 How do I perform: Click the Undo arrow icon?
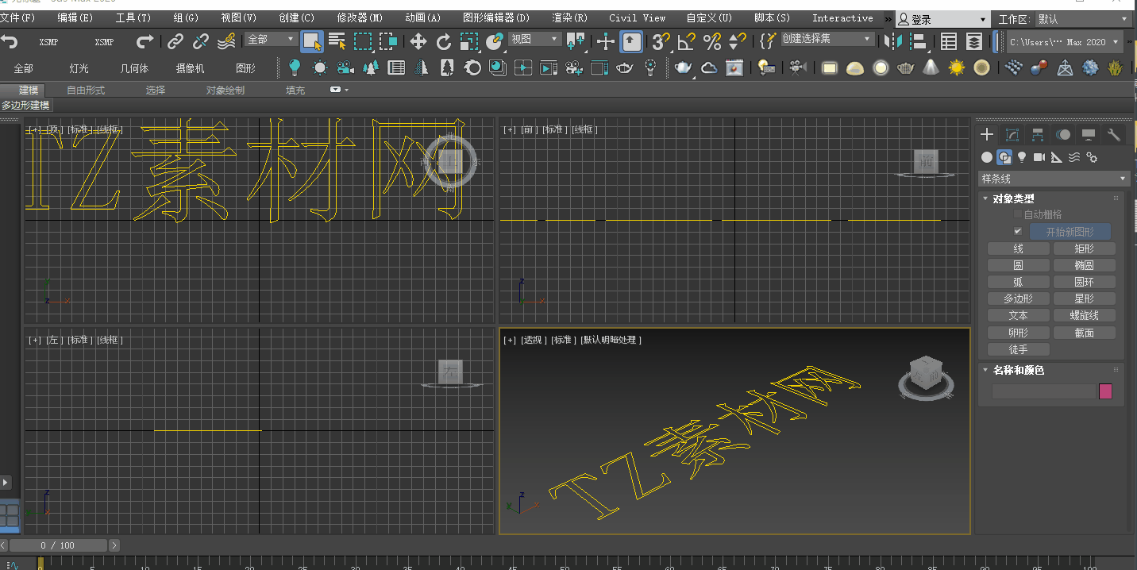point(10,41)
